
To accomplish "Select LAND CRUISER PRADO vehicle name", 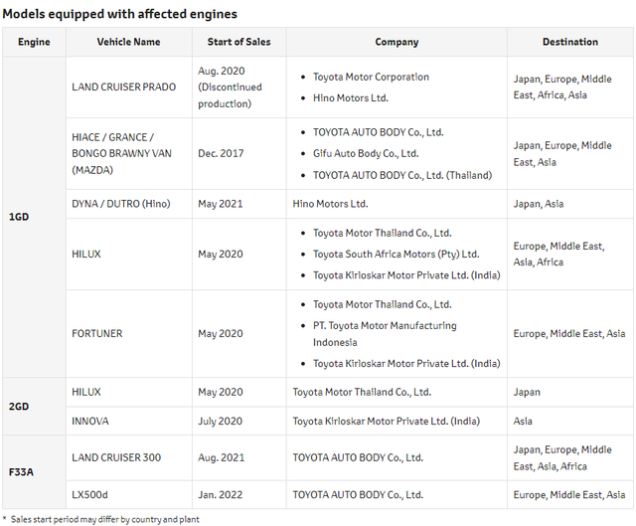I will click(123, 87).
